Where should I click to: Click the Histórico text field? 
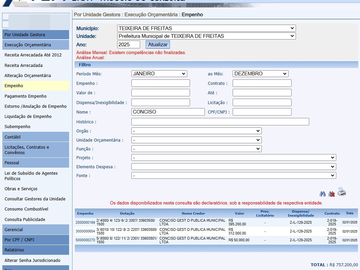(x=220, y=122)
